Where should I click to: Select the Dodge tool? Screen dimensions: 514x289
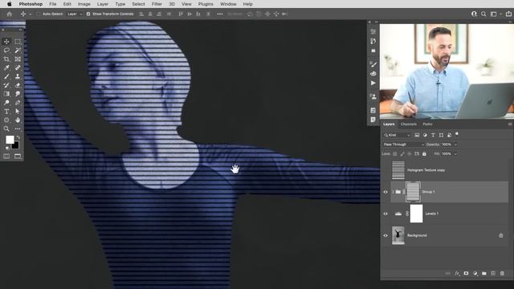6,103
